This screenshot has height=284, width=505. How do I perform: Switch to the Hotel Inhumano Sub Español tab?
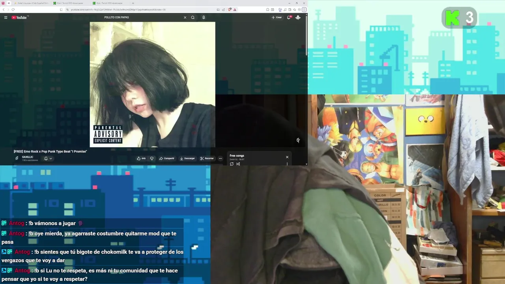click(32, 3)
